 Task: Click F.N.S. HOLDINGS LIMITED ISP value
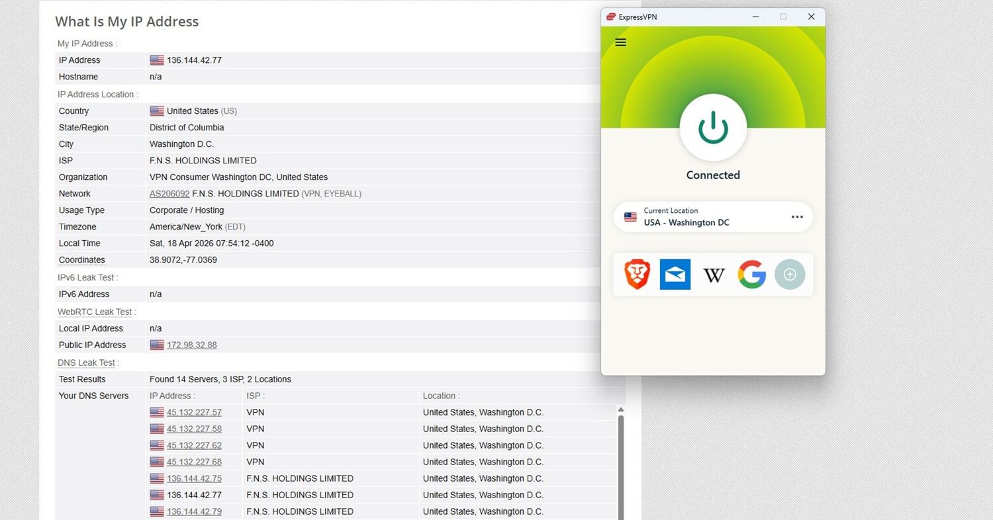[x=203, y=161]
